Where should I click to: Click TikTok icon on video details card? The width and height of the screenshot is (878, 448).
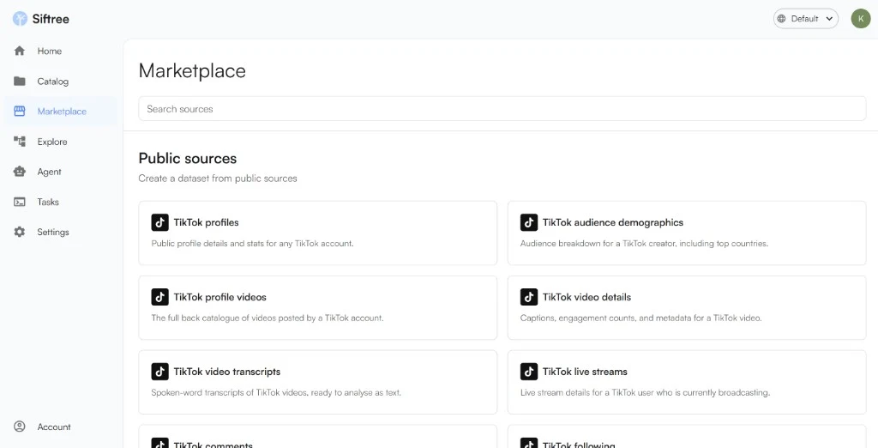point(529,297)
